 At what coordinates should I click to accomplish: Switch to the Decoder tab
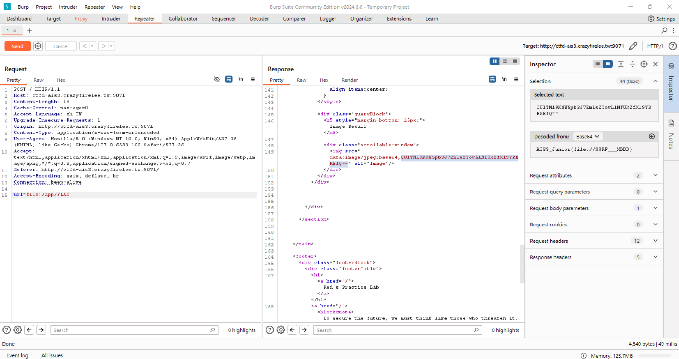(259, 18)
